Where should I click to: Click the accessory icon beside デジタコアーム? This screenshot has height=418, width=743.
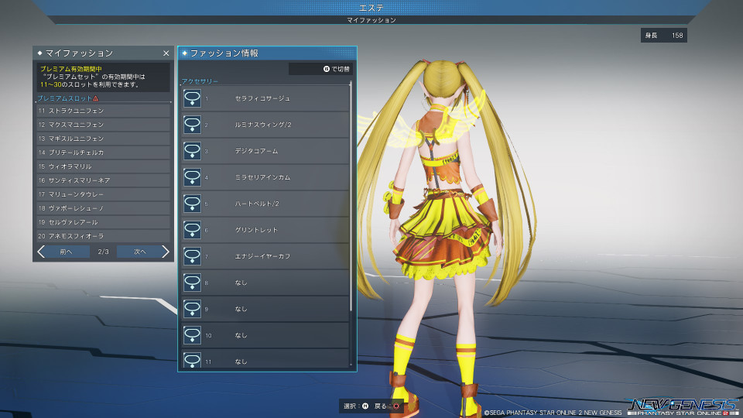192,151
